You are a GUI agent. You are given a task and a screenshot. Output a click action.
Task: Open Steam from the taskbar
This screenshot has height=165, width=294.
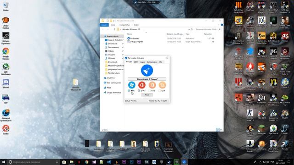[x=169, y=162]
